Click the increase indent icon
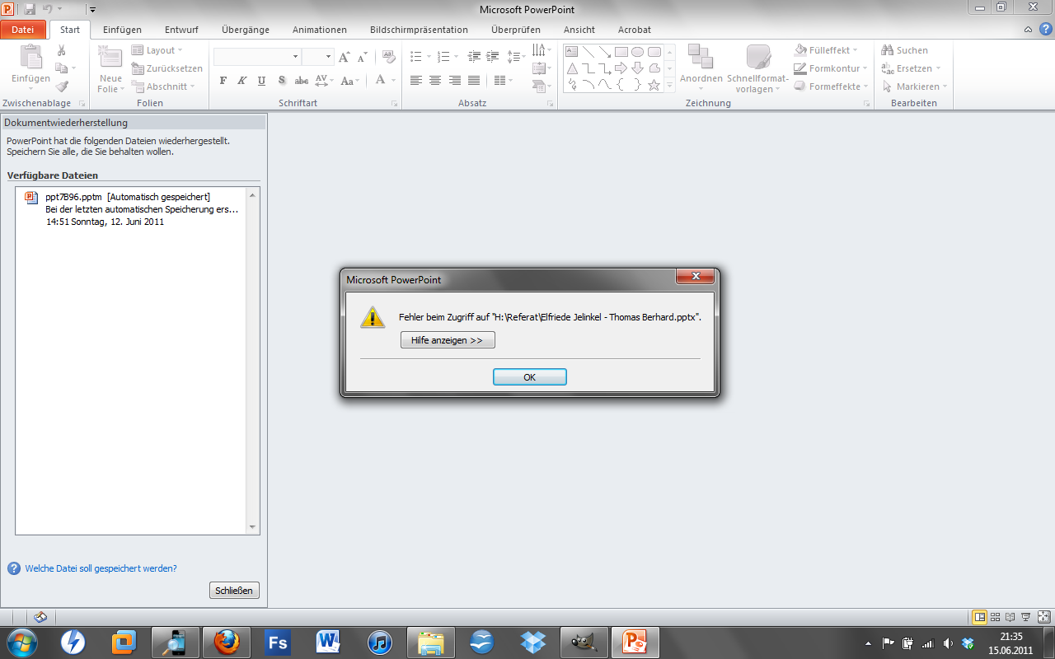 click(493, 57)
